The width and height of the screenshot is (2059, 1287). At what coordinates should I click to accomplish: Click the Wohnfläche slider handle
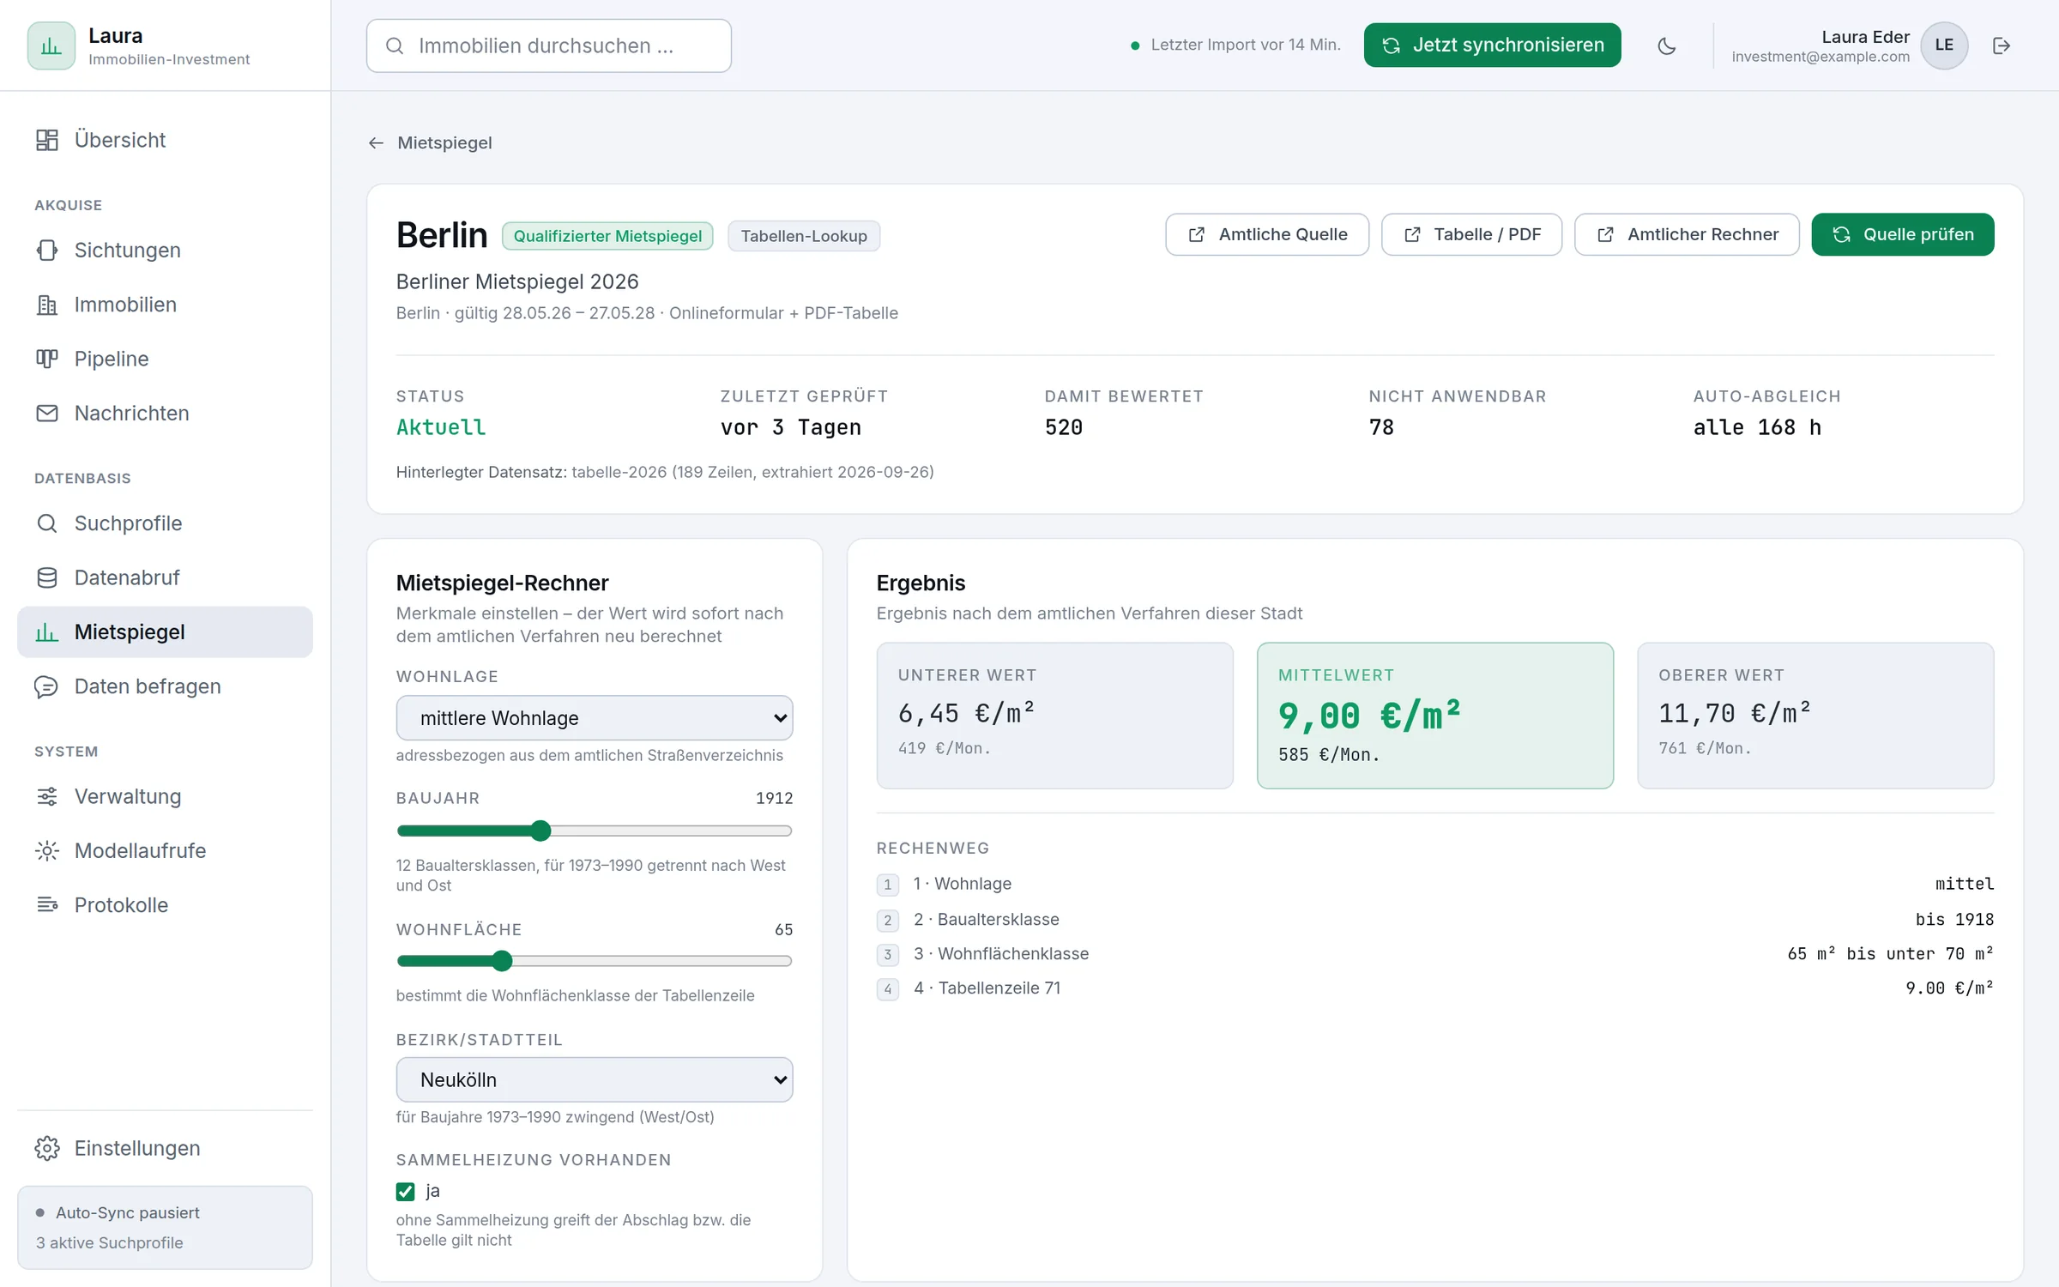(503, 961)
